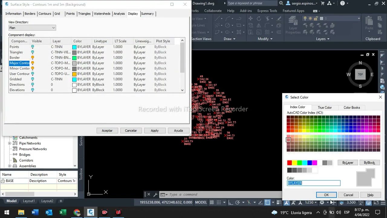Click the Autodesk App Store cart icon
Viewport: 387px width, 218px height.
pos(323,3)
